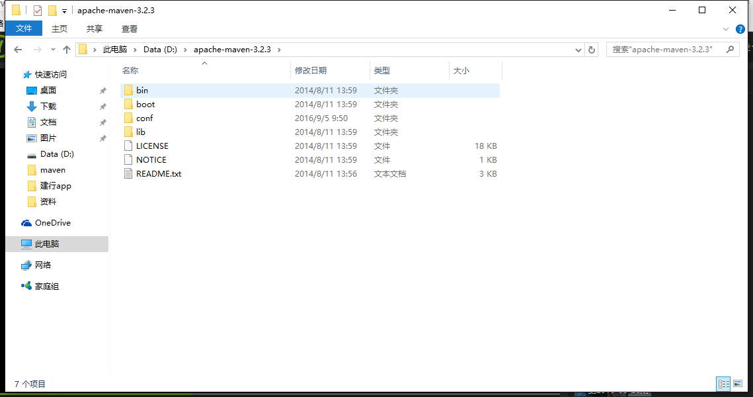
Task: Open Help via the blue question mark
Action: pos(740,28)
